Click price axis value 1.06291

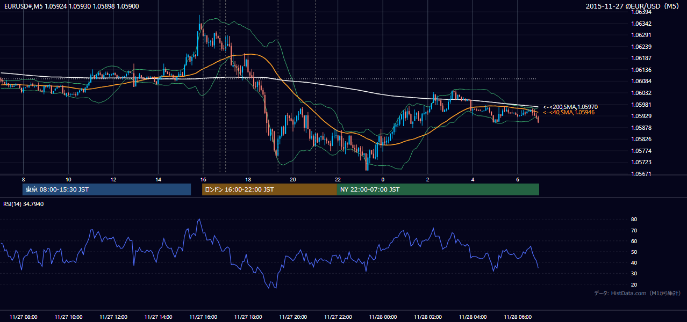click(x=642, y=35)
